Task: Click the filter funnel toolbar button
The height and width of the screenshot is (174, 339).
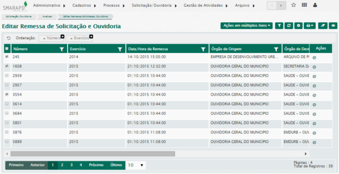Action: pos(279,26)
